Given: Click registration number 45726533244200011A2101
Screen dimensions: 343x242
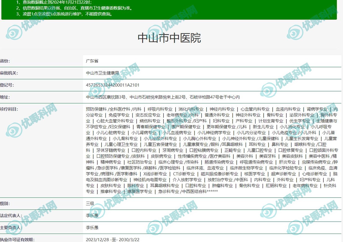Looking at the screenshot, I should point(112,85).
